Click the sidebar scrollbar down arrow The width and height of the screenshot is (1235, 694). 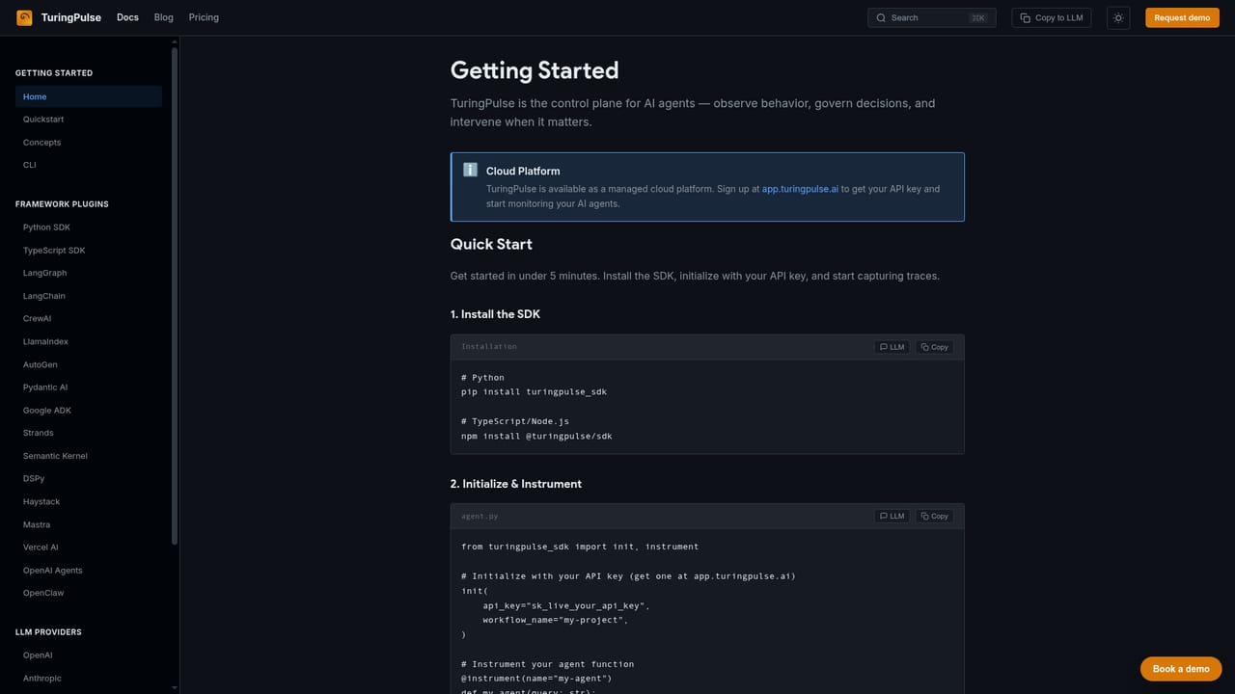click(175, 688)
